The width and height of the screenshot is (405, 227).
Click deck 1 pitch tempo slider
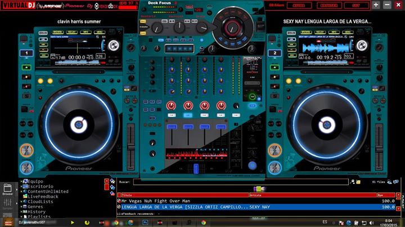click(130, 147)
